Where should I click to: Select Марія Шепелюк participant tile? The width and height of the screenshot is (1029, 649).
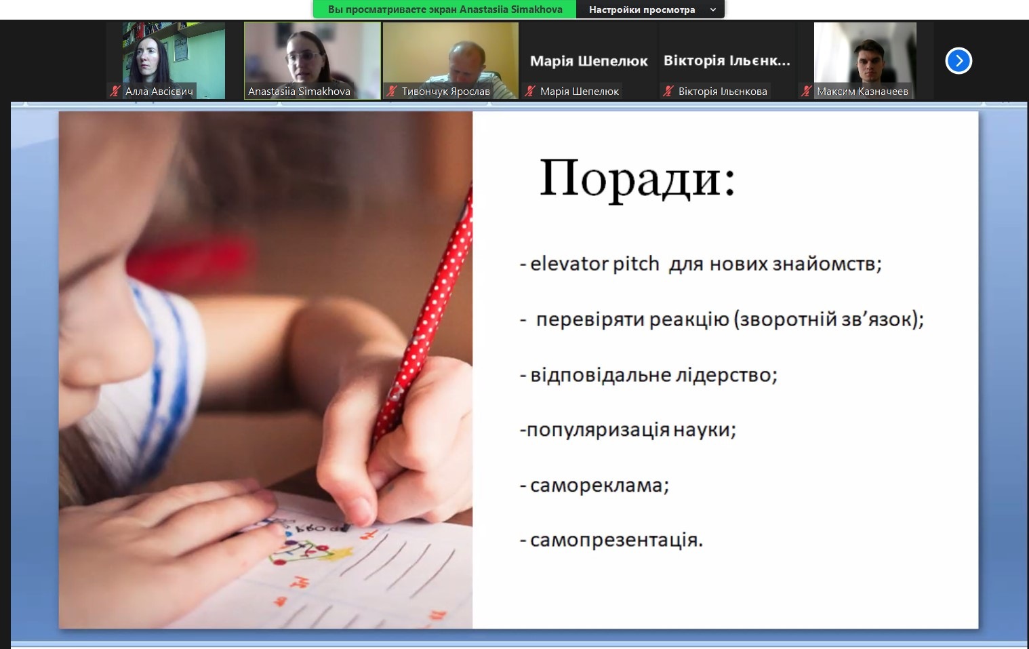pos(589,60)
